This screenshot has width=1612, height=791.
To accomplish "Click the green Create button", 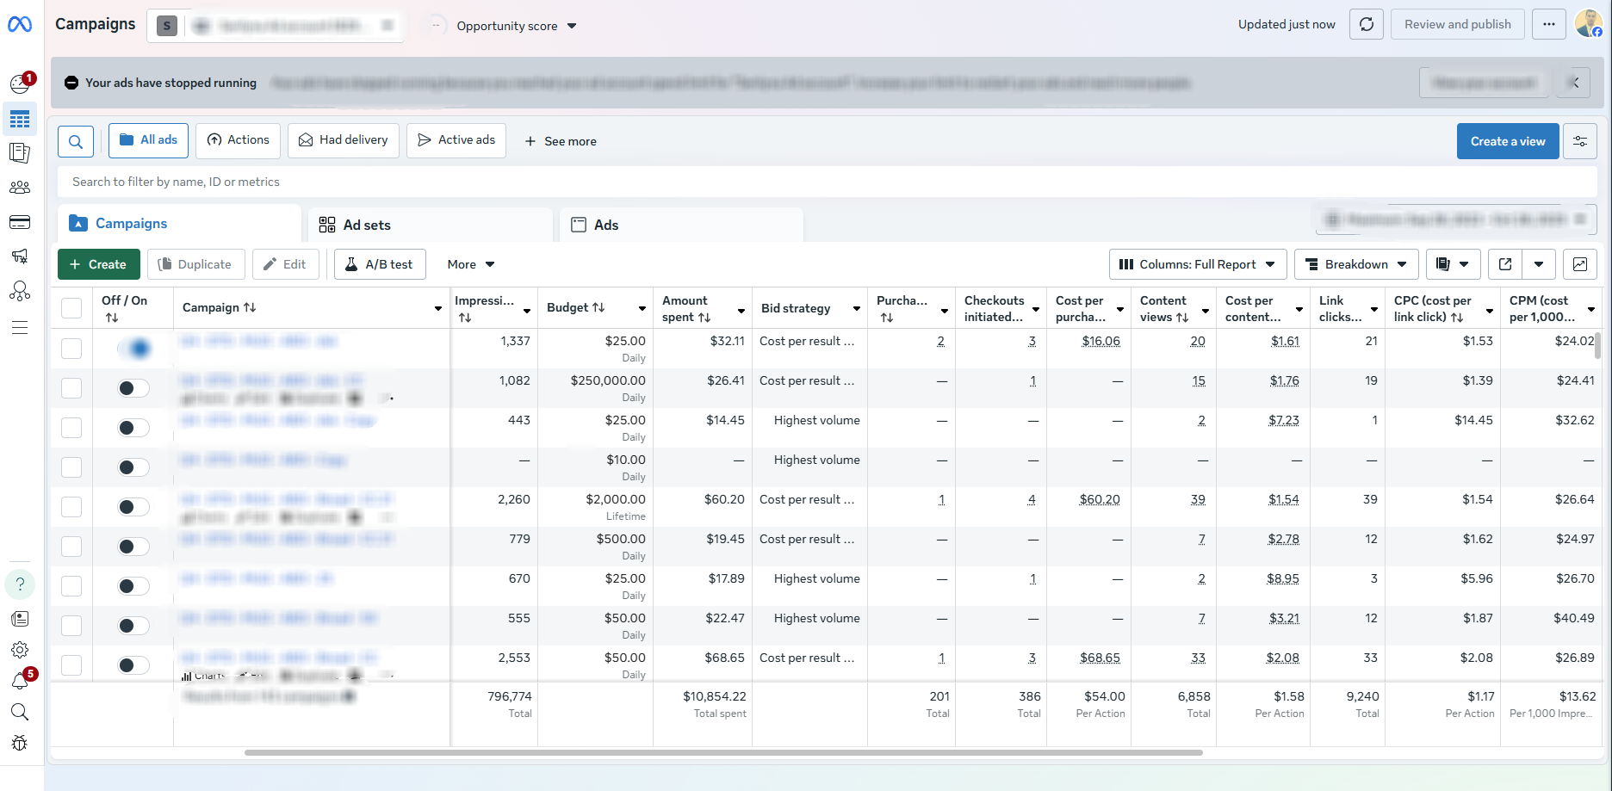I will pos(98,264).
